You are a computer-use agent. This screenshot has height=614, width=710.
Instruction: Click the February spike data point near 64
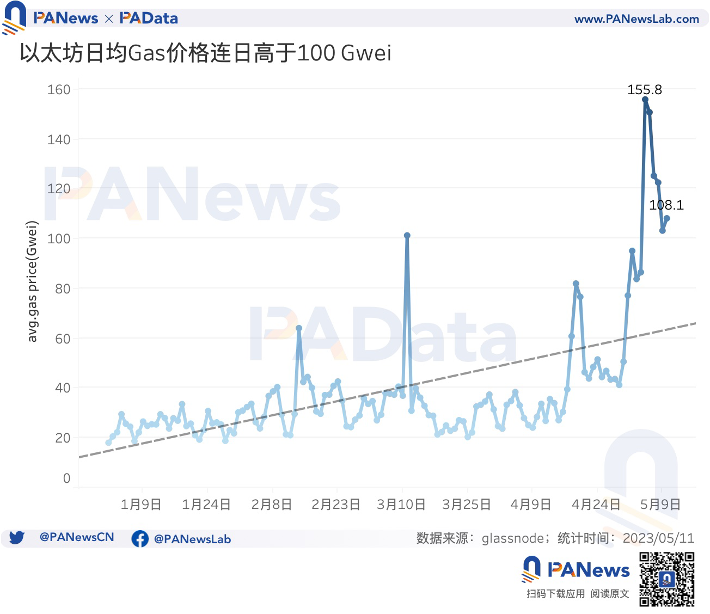point(299,328)
